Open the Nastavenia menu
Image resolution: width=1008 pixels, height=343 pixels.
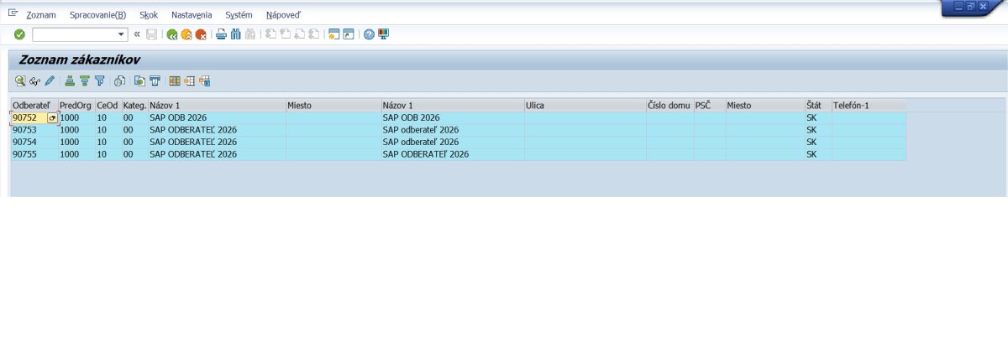192,15
